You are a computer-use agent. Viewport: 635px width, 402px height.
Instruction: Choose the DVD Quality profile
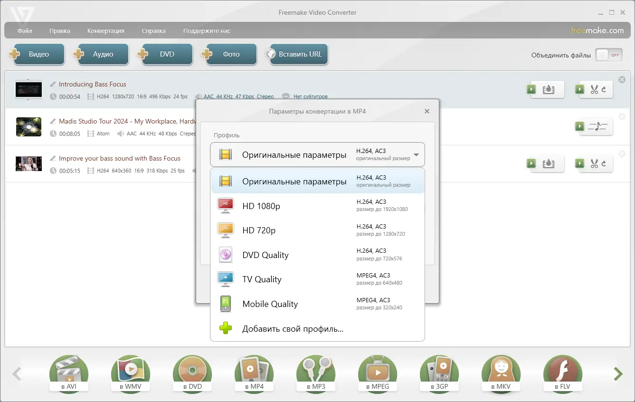[x=317, y=255]
